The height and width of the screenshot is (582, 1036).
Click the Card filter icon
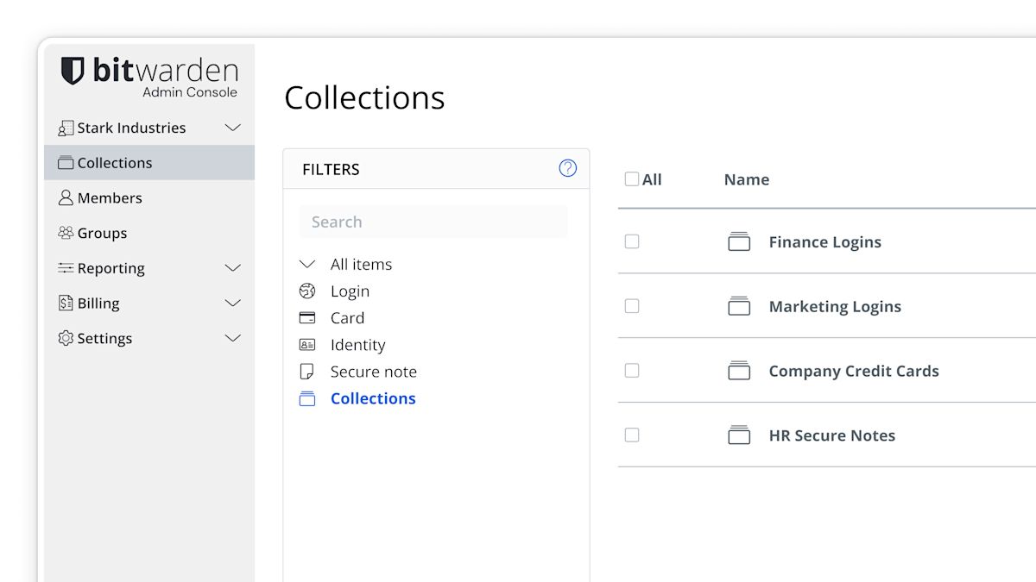point(307,318)
